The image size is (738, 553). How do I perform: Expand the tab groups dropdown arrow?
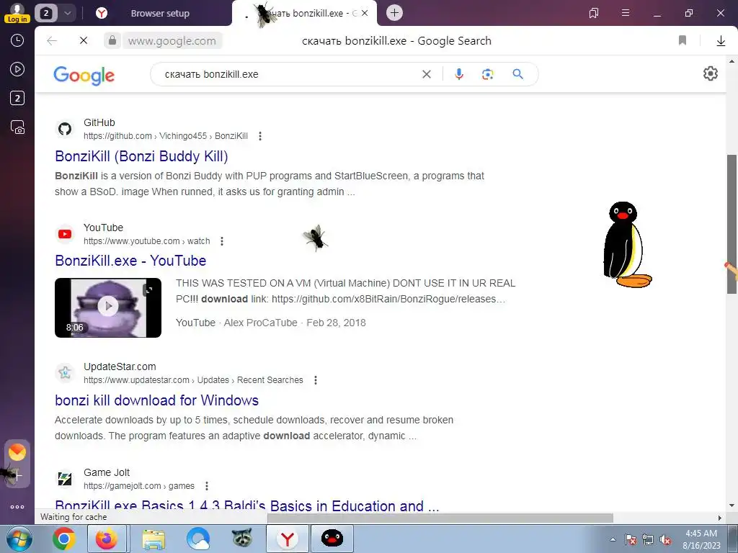67,13
